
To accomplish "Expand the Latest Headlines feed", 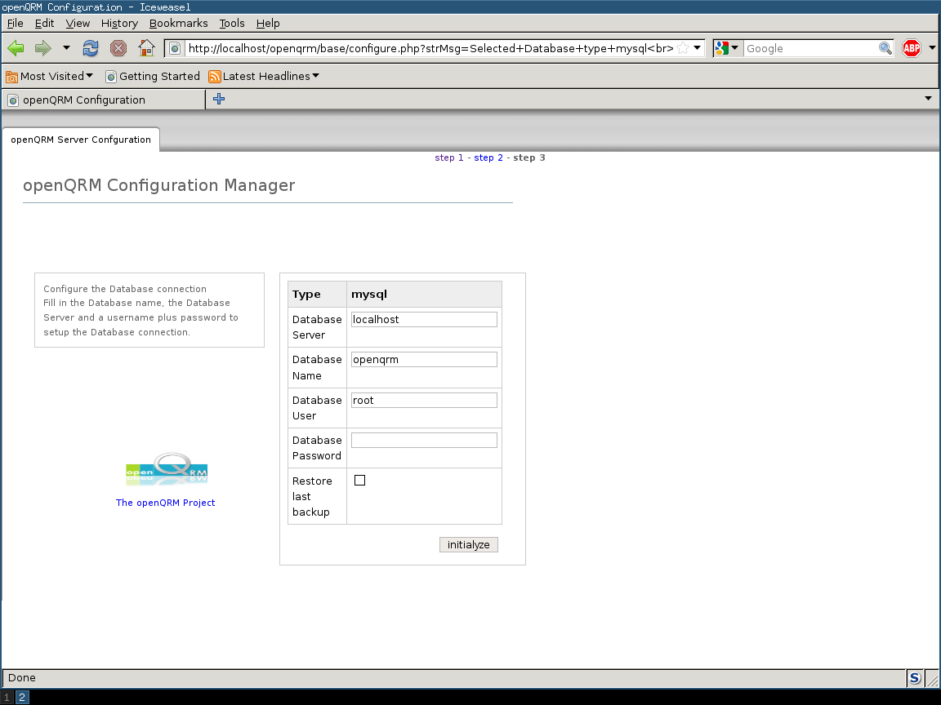I will point(264,76).
